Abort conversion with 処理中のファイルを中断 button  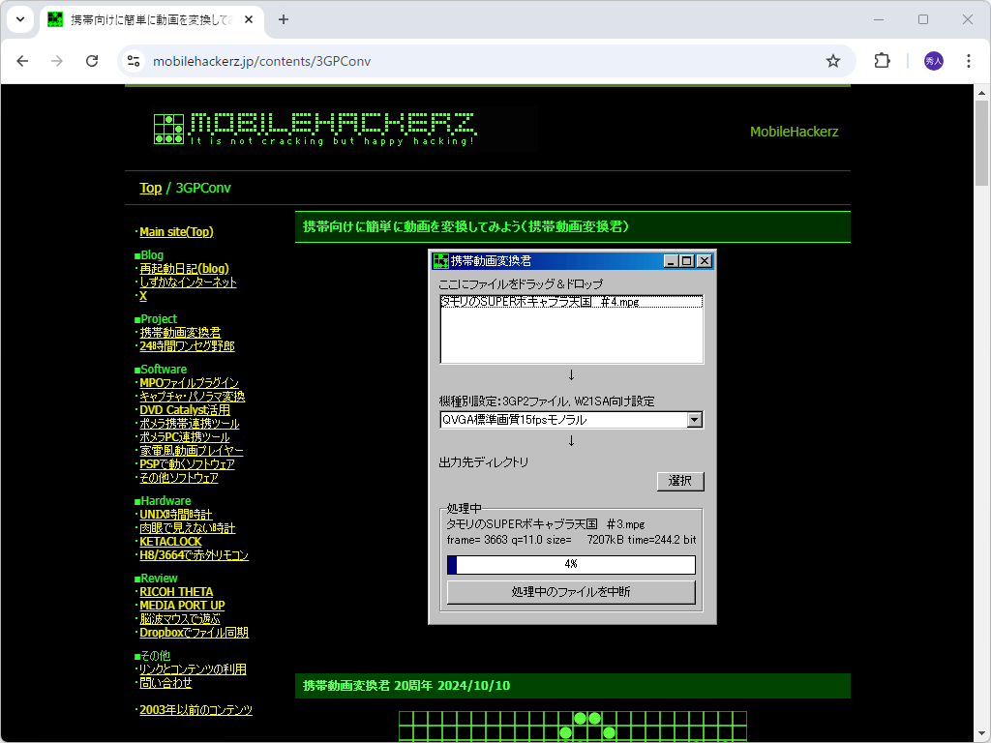(570, 592)
